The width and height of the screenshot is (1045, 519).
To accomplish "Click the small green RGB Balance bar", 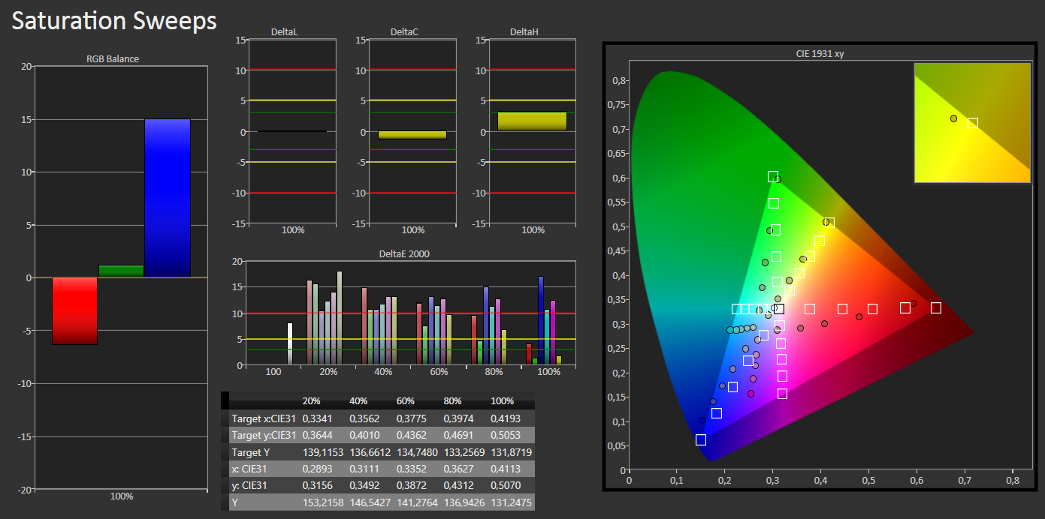I will tap(121, 271).
